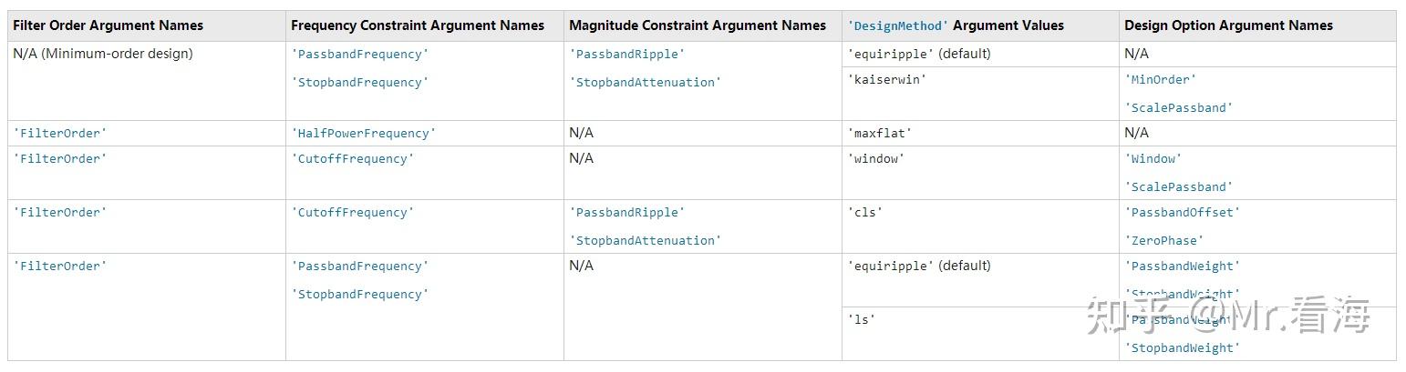
Task: Open the 'Window' design option link
Action: tap(1153, 158)
